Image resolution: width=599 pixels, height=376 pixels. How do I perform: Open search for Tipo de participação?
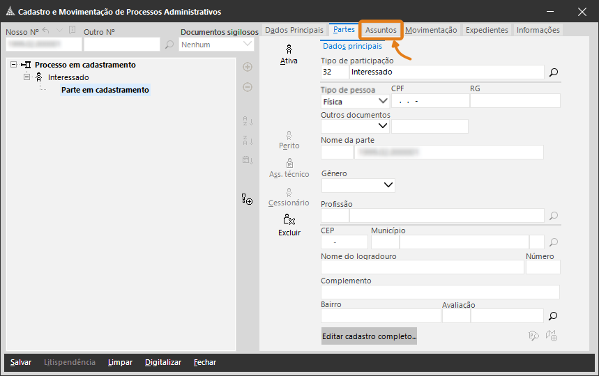click(x=554, y=72)
